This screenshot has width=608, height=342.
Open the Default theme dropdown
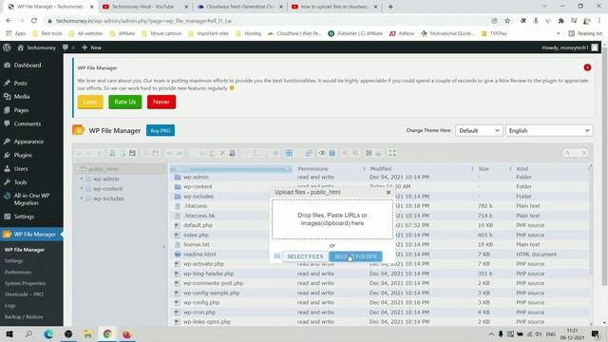tap(479, 131)
